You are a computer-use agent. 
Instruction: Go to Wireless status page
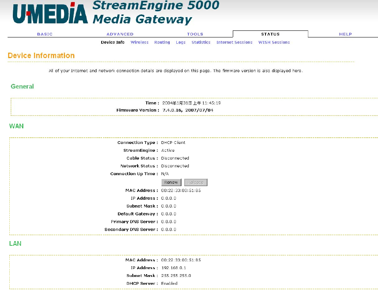(x=140, y=42)
